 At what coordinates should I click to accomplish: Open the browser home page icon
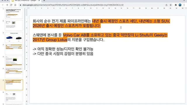coord(15,5)
